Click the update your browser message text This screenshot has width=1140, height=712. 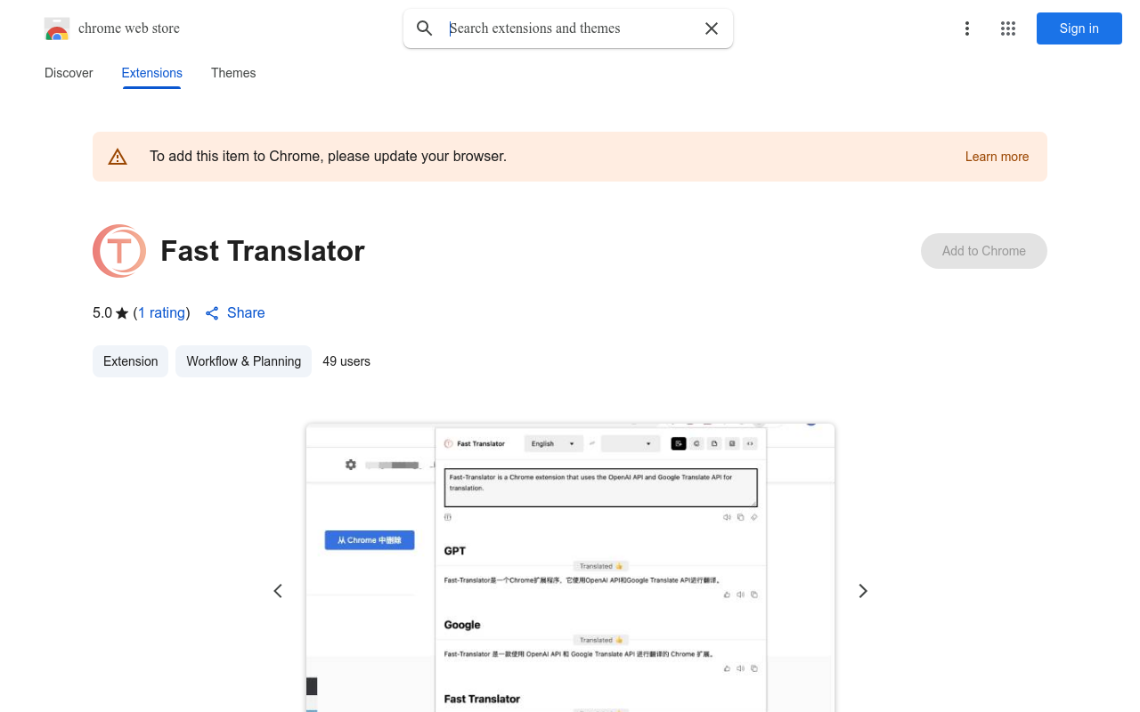(x=328, y=157)
